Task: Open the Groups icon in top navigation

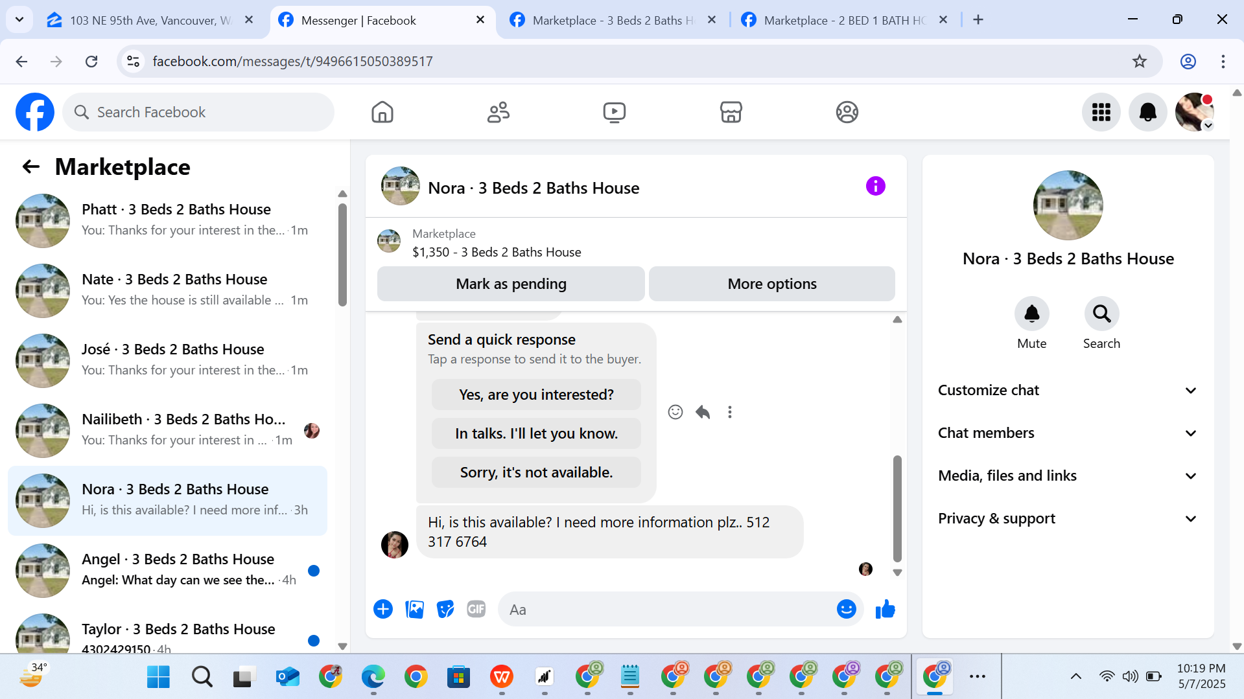Action: point(847,112)
